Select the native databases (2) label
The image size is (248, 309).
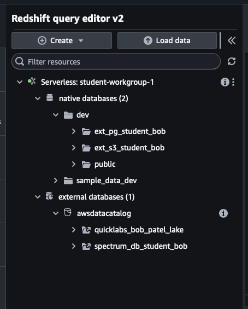pyautogui.click(x=93, y=98)
